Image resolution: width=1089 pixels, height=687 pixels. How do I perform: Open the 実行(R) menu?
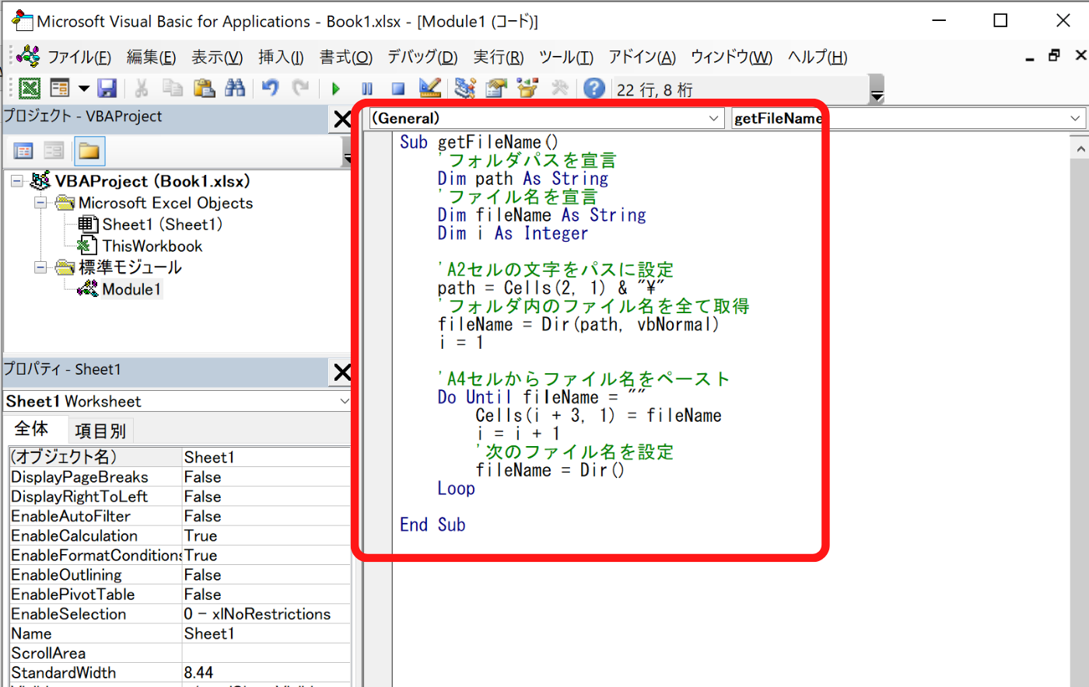click(x=498, y=57)
